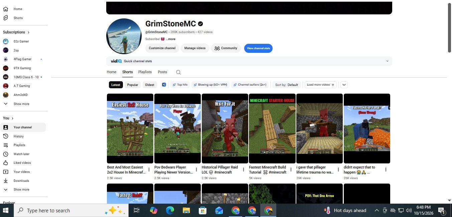Open the Playlists sidebar entry

coord(19,145)
